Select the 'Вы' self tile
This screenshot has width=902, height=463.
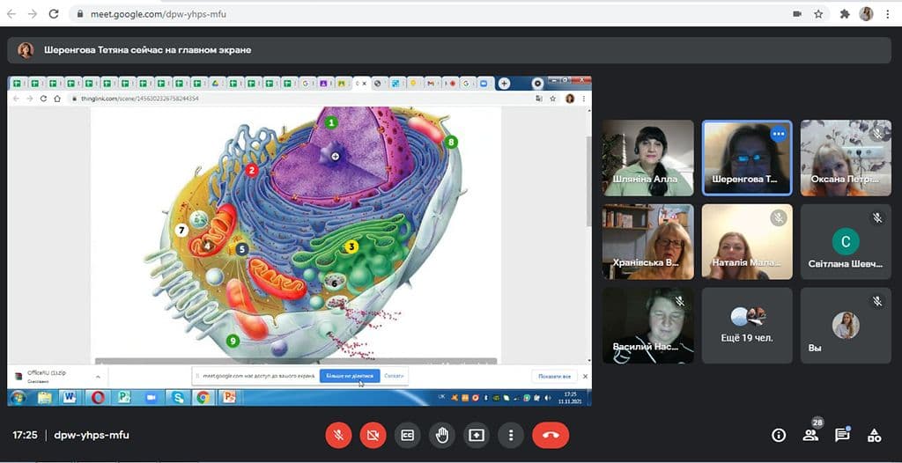[846, 326]
